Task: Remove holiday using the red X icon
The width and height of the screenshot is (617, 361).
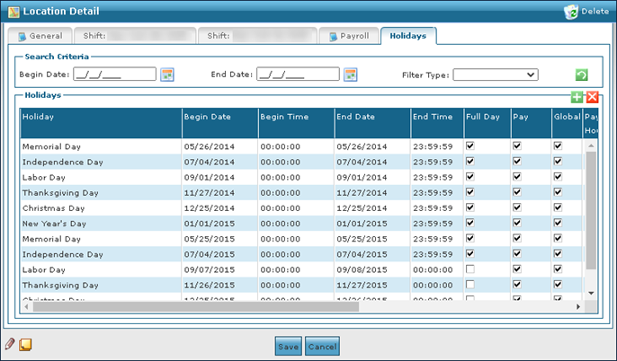Action: (592, 97)
